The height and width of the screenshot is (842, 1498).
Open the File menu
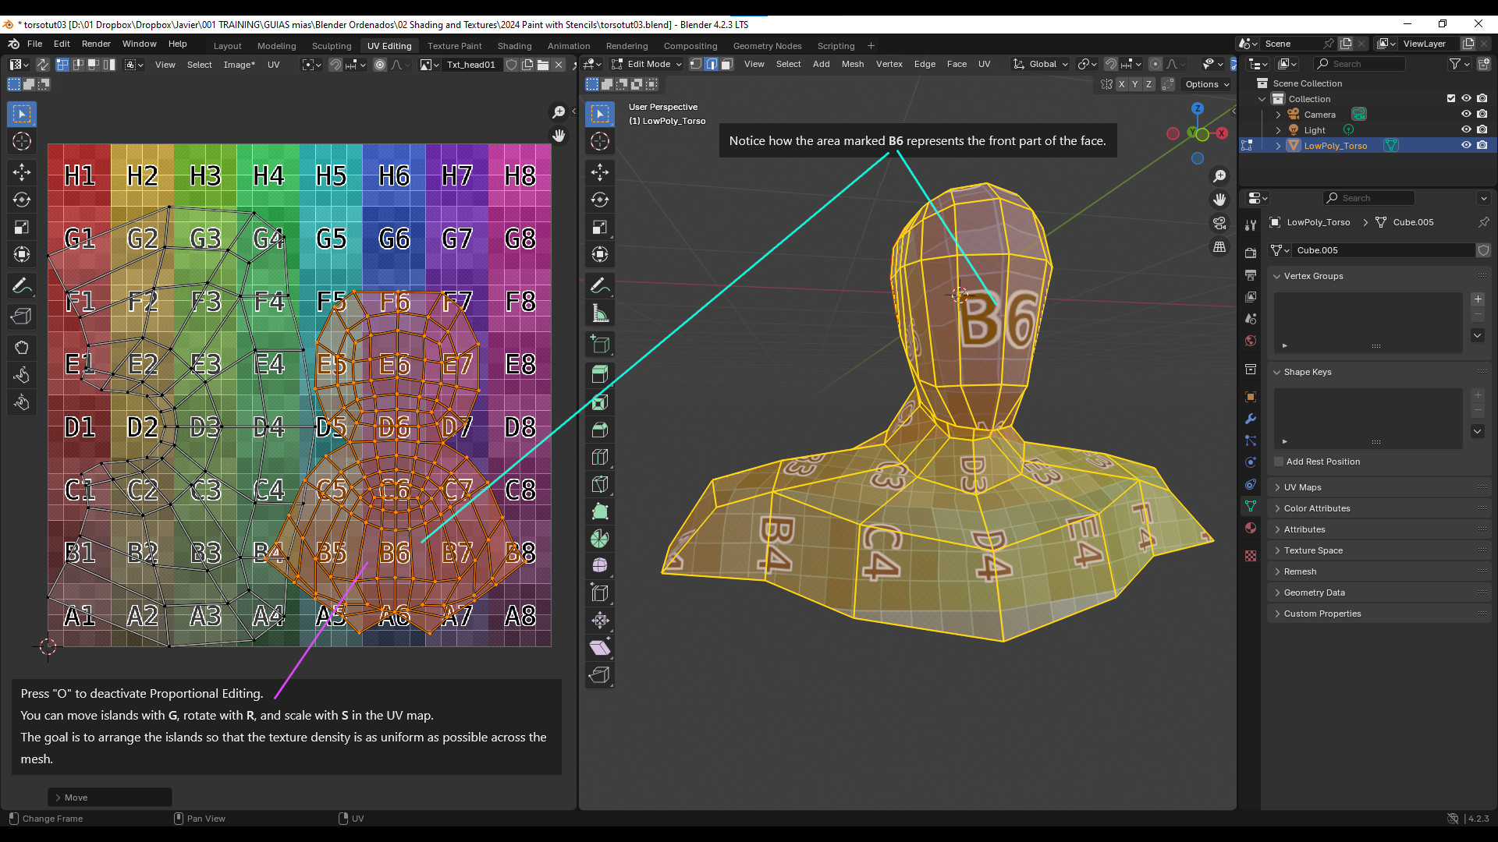[34, 44]
